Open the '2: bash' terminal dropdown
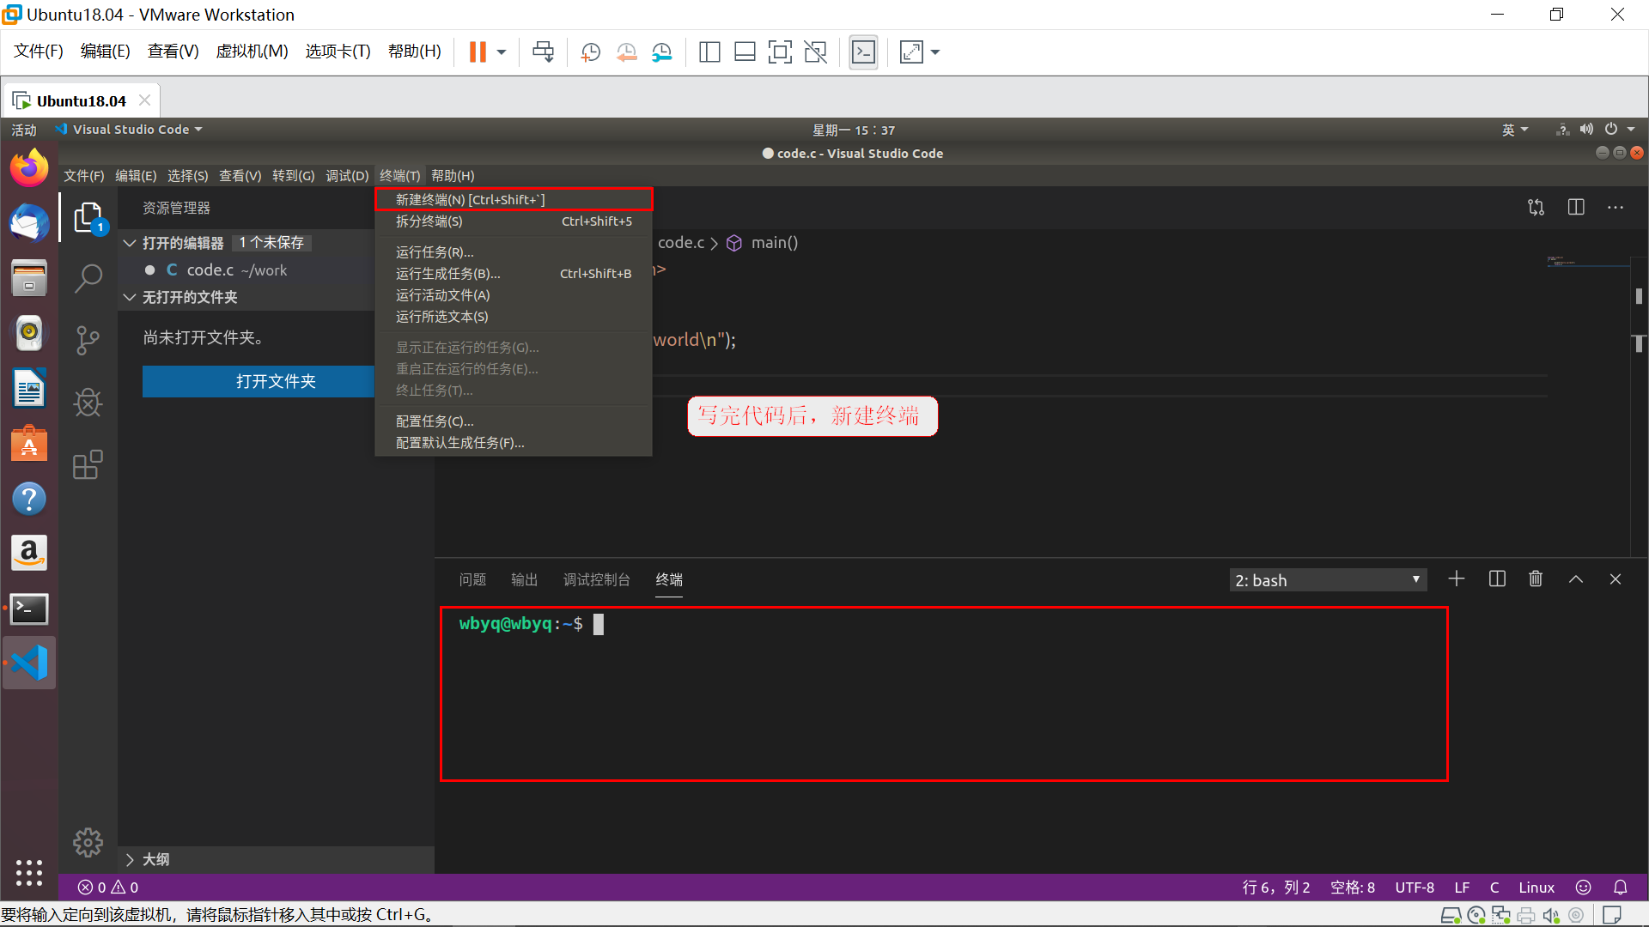1649x927 pixels. click(1328, 580)
